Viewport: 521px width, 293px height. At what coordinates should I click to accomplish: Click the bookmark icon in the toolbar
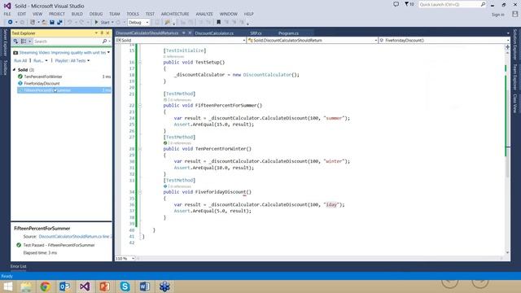[219, 22]
